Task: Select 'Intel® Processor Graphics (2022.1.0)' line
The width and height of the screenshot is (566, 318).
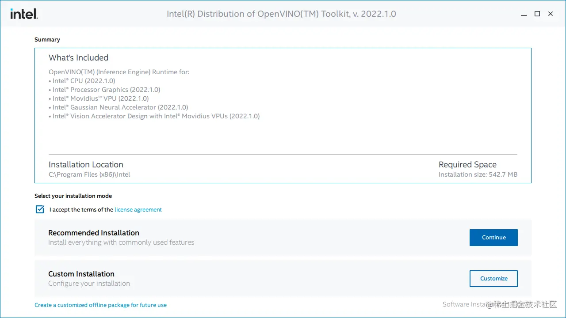Action: tap(104, 90)
